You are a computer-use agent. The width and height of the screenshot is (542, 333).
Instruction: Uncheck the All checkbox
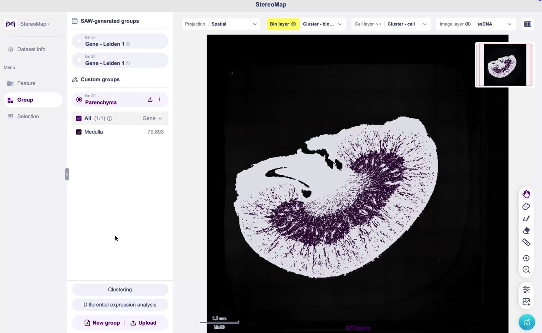click(x=79, y=118)
